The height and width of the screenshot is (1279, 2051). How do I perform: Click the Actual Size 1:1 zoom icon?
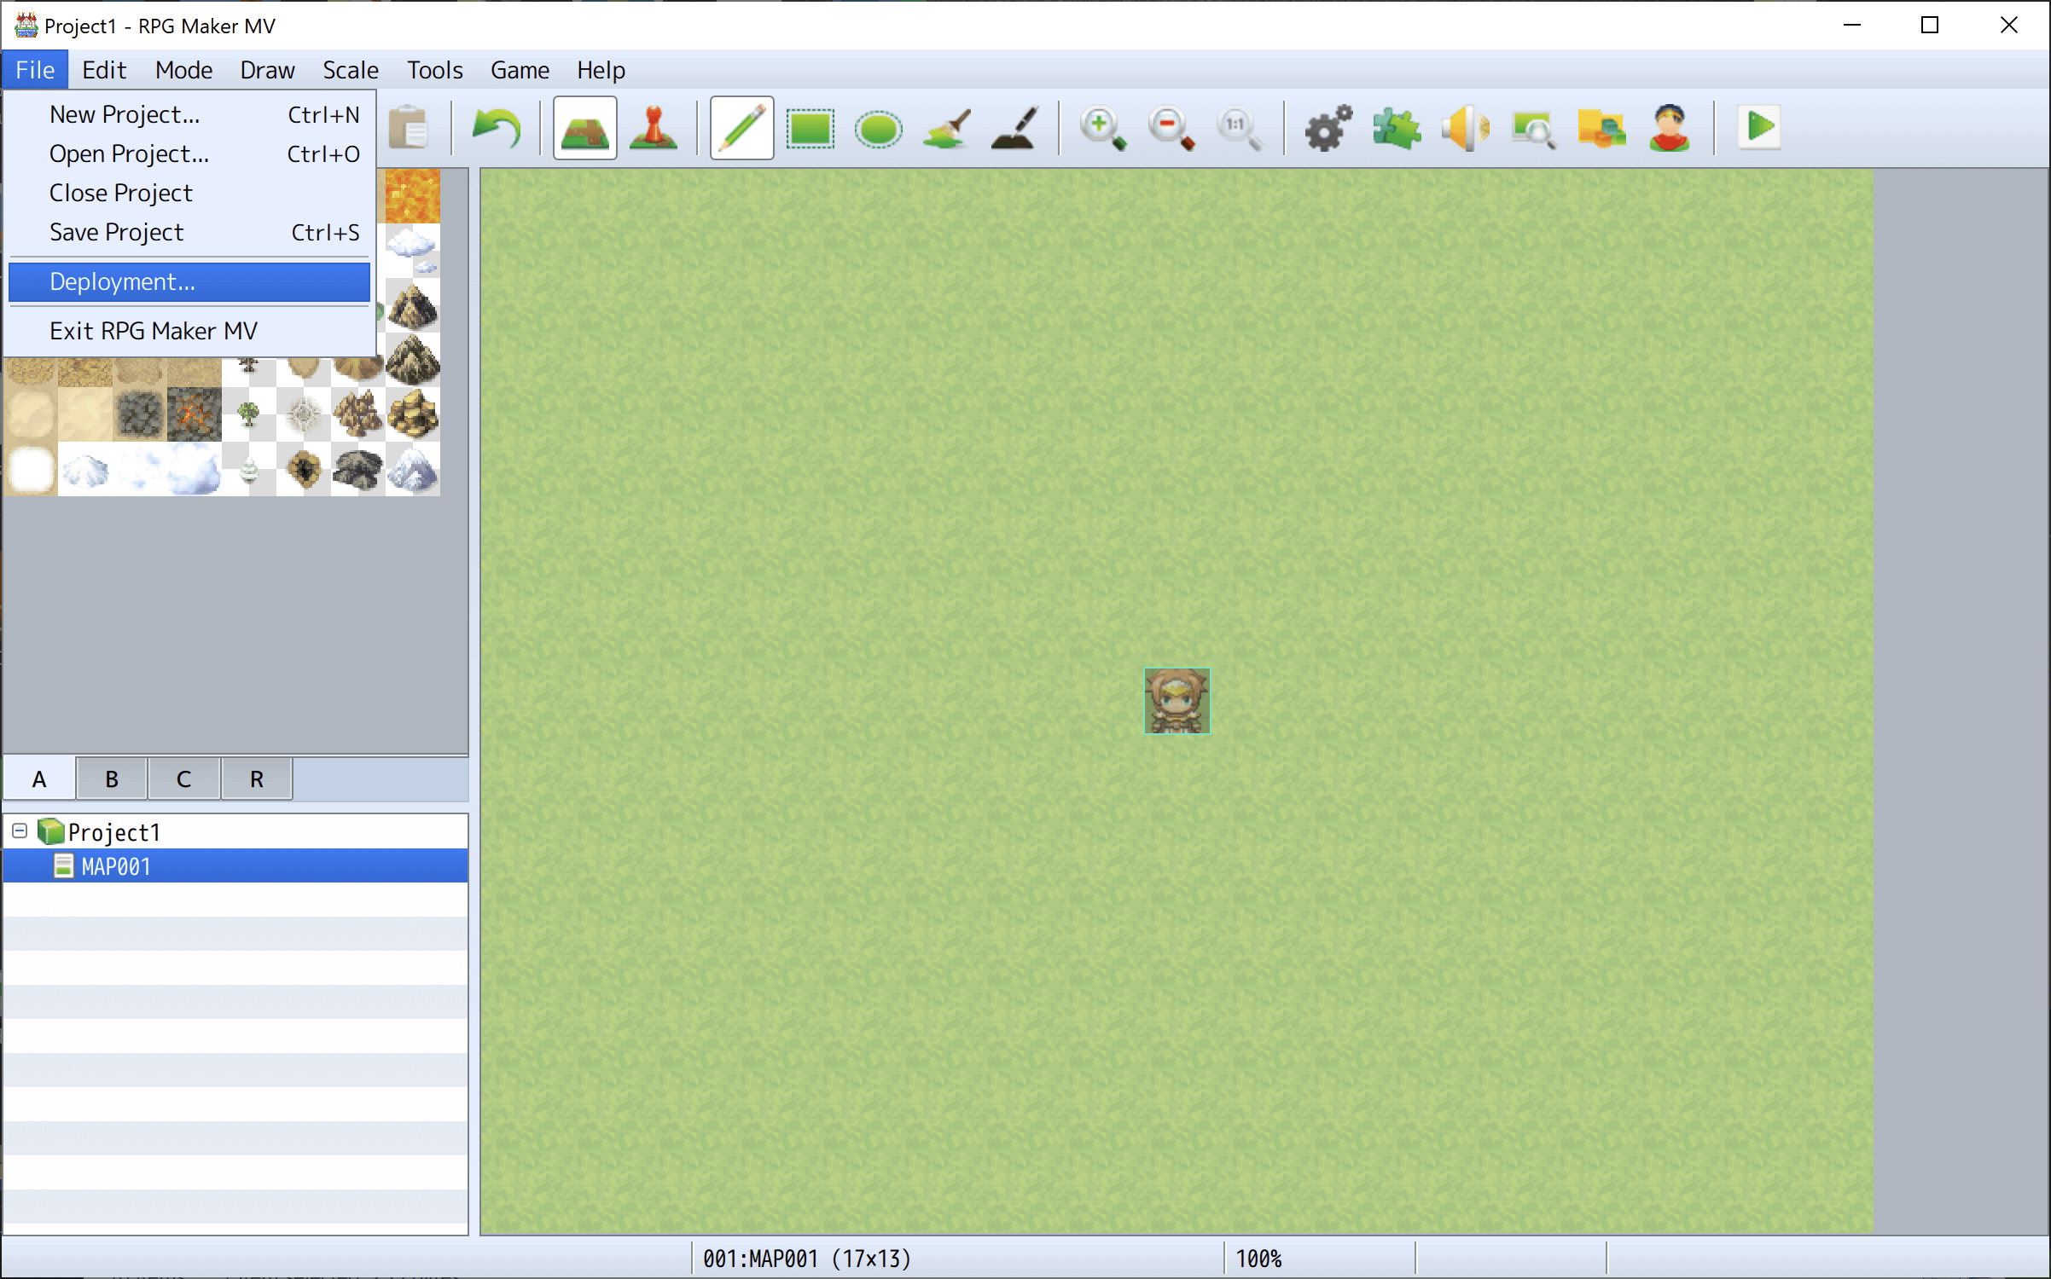click(1240, 129)
